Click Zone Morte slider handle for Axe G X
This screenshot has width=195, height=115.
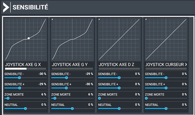click(8, 98)
